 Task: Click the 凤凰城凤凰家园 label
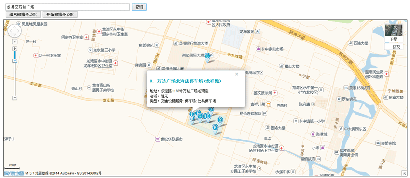(35, 24)
